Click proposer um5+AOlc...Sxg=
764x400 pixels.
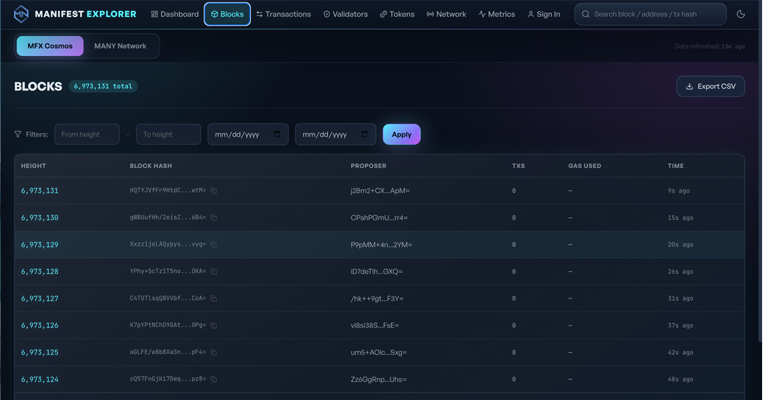coord(379,352)
